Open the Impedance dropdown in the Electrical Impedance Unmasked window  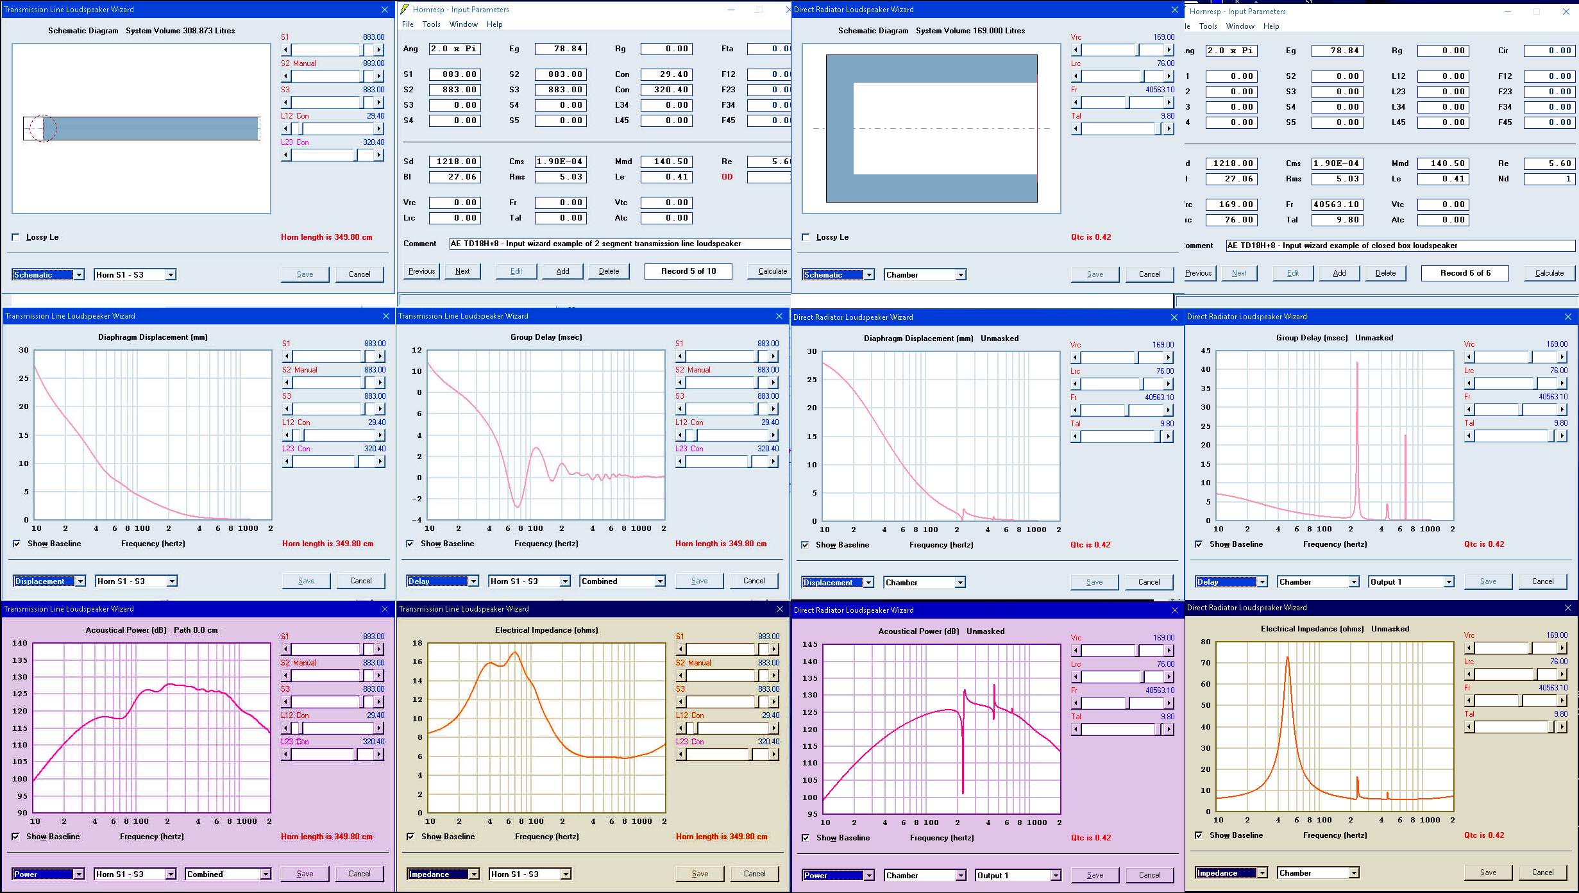pyautogui.click(x=1262, y=872)
